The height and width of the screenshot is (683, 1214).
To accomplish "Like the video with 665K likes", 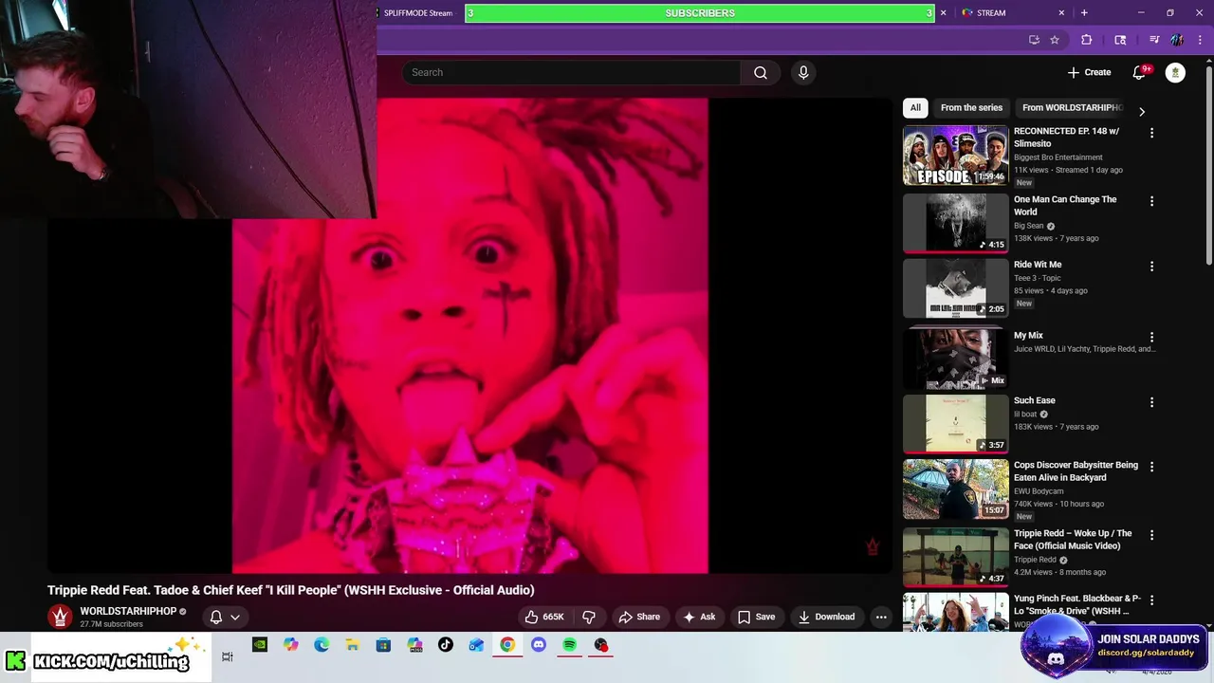I will coord(544,617).
